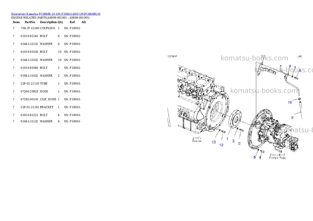Click the question-mark item in COUPLING row

(13, 28)
